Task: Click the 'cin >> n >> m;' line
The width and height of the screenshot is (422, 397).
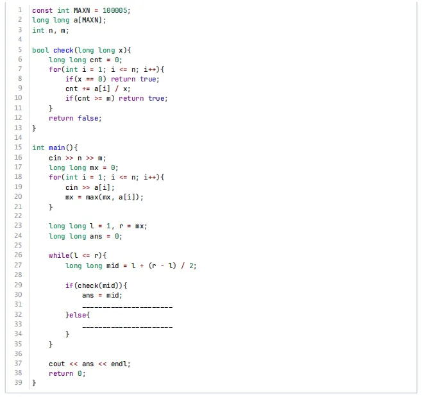Action: click(78, 158)
